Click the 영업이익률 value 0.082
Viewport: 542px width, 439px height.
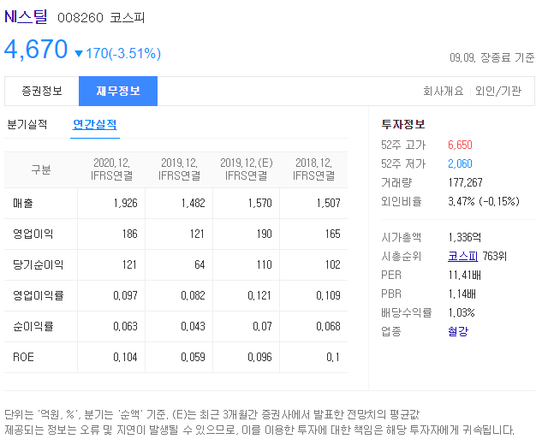coord(193,295)
